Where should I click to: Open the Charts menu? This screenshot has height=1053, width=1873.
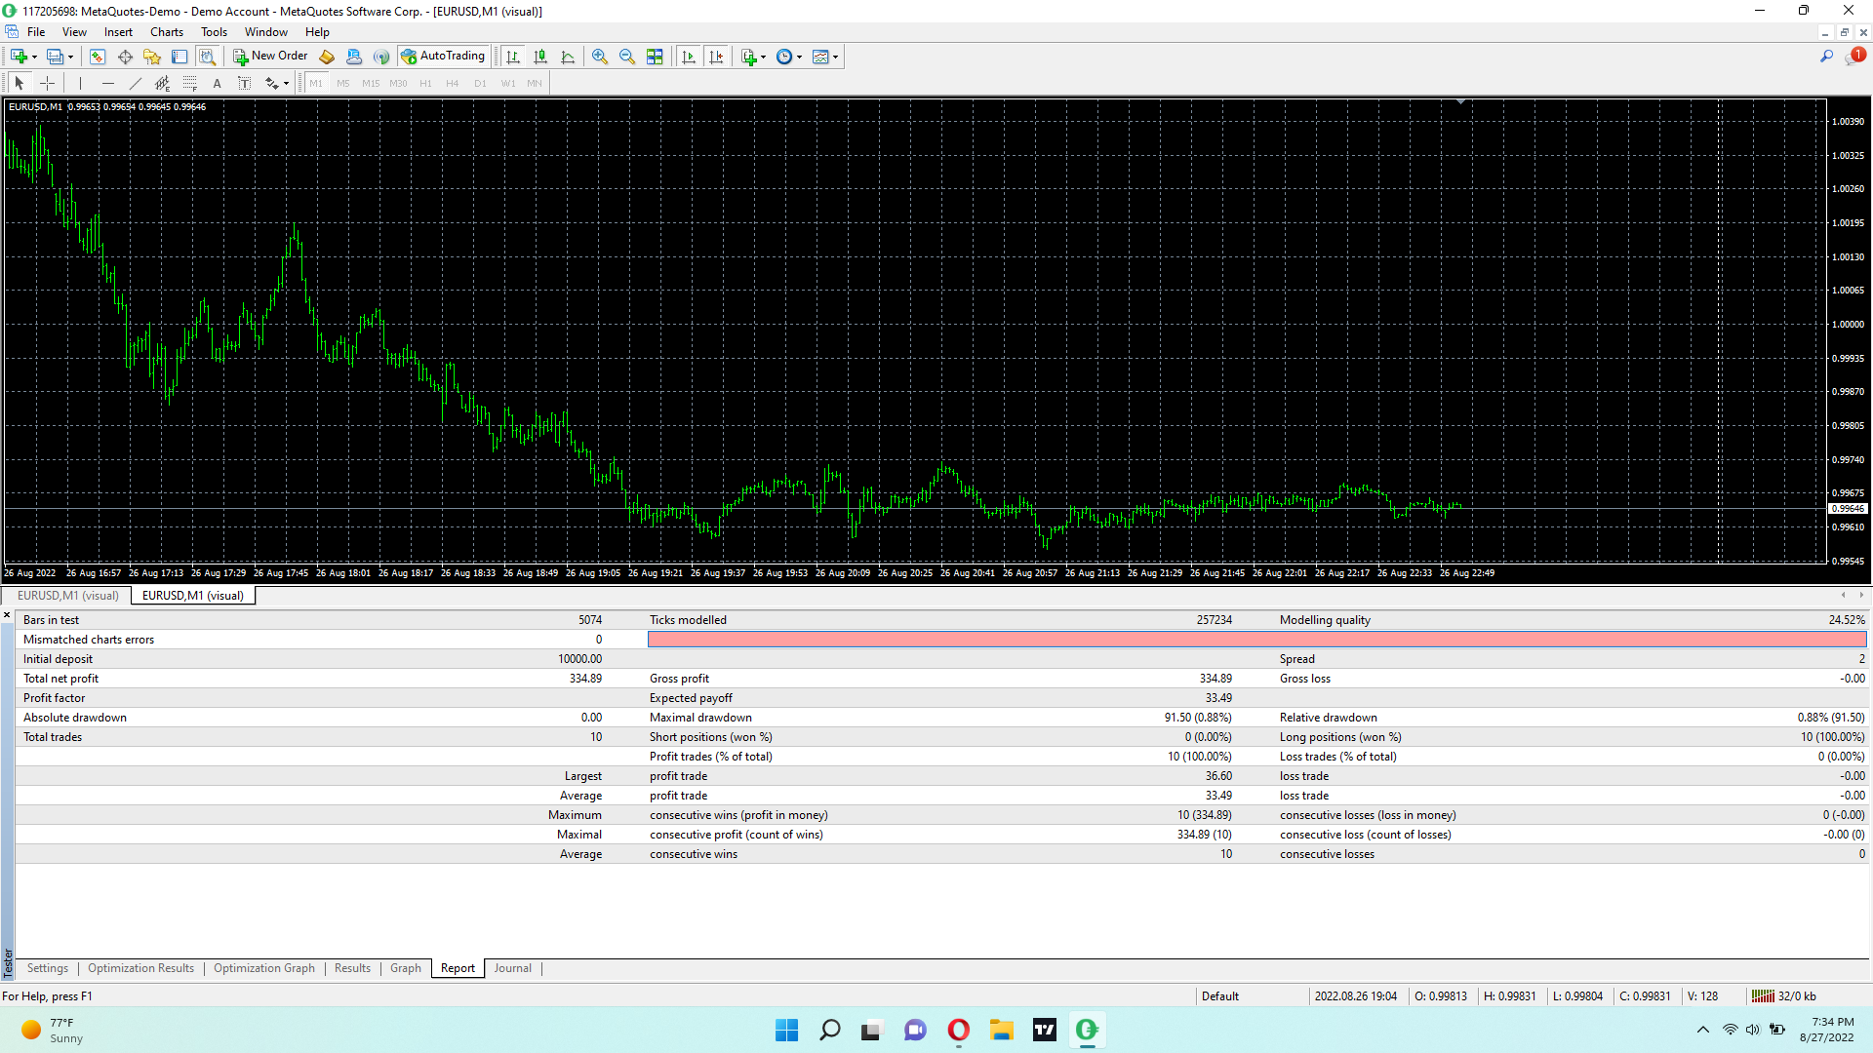tap(166, 32)
